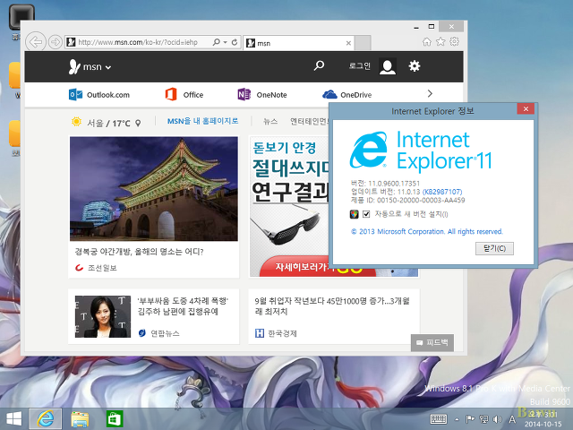This screenshot has width=573, height=430.
Task: Click headline 경복궁 야간개방 article
Action: click(140, 252)
